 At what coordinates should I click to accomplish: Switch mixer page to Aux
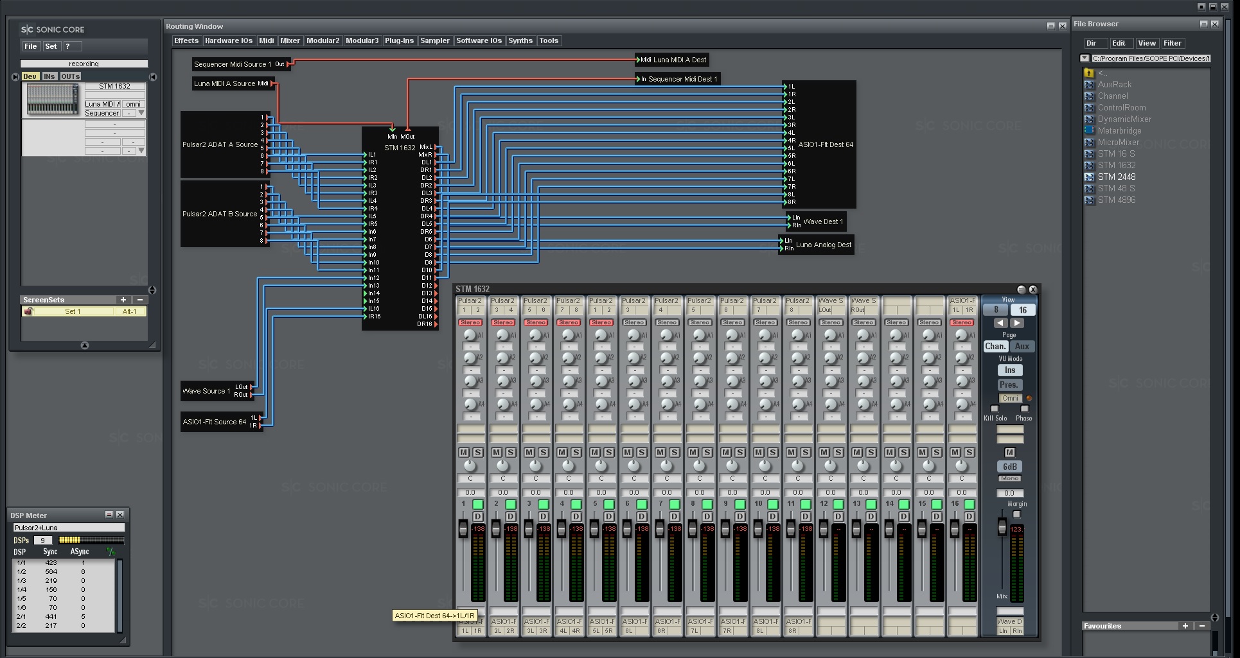[1022, 347]
